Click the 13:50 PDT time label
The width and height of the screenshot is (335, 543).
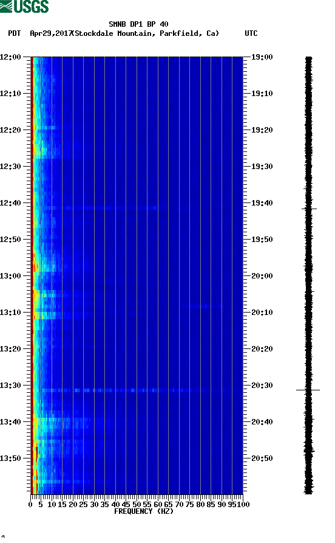[11, 458]
